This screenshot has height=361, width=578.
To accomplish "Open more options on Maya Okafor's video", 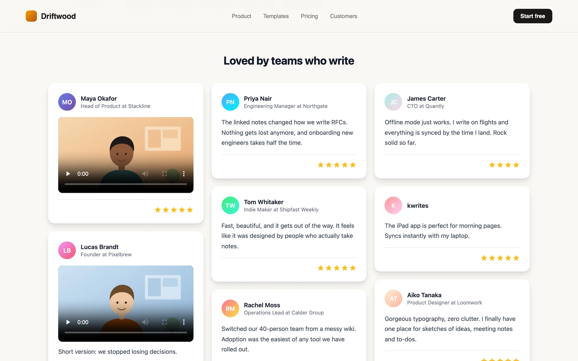I will click(x=184, y=174).
